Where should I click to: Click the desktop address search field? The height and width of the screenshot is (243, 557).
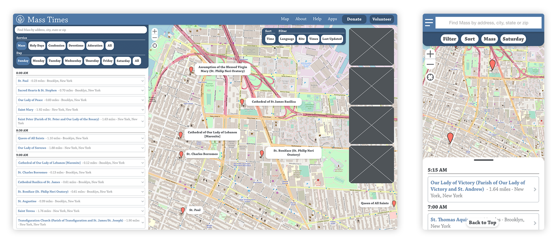coord(81,30)
